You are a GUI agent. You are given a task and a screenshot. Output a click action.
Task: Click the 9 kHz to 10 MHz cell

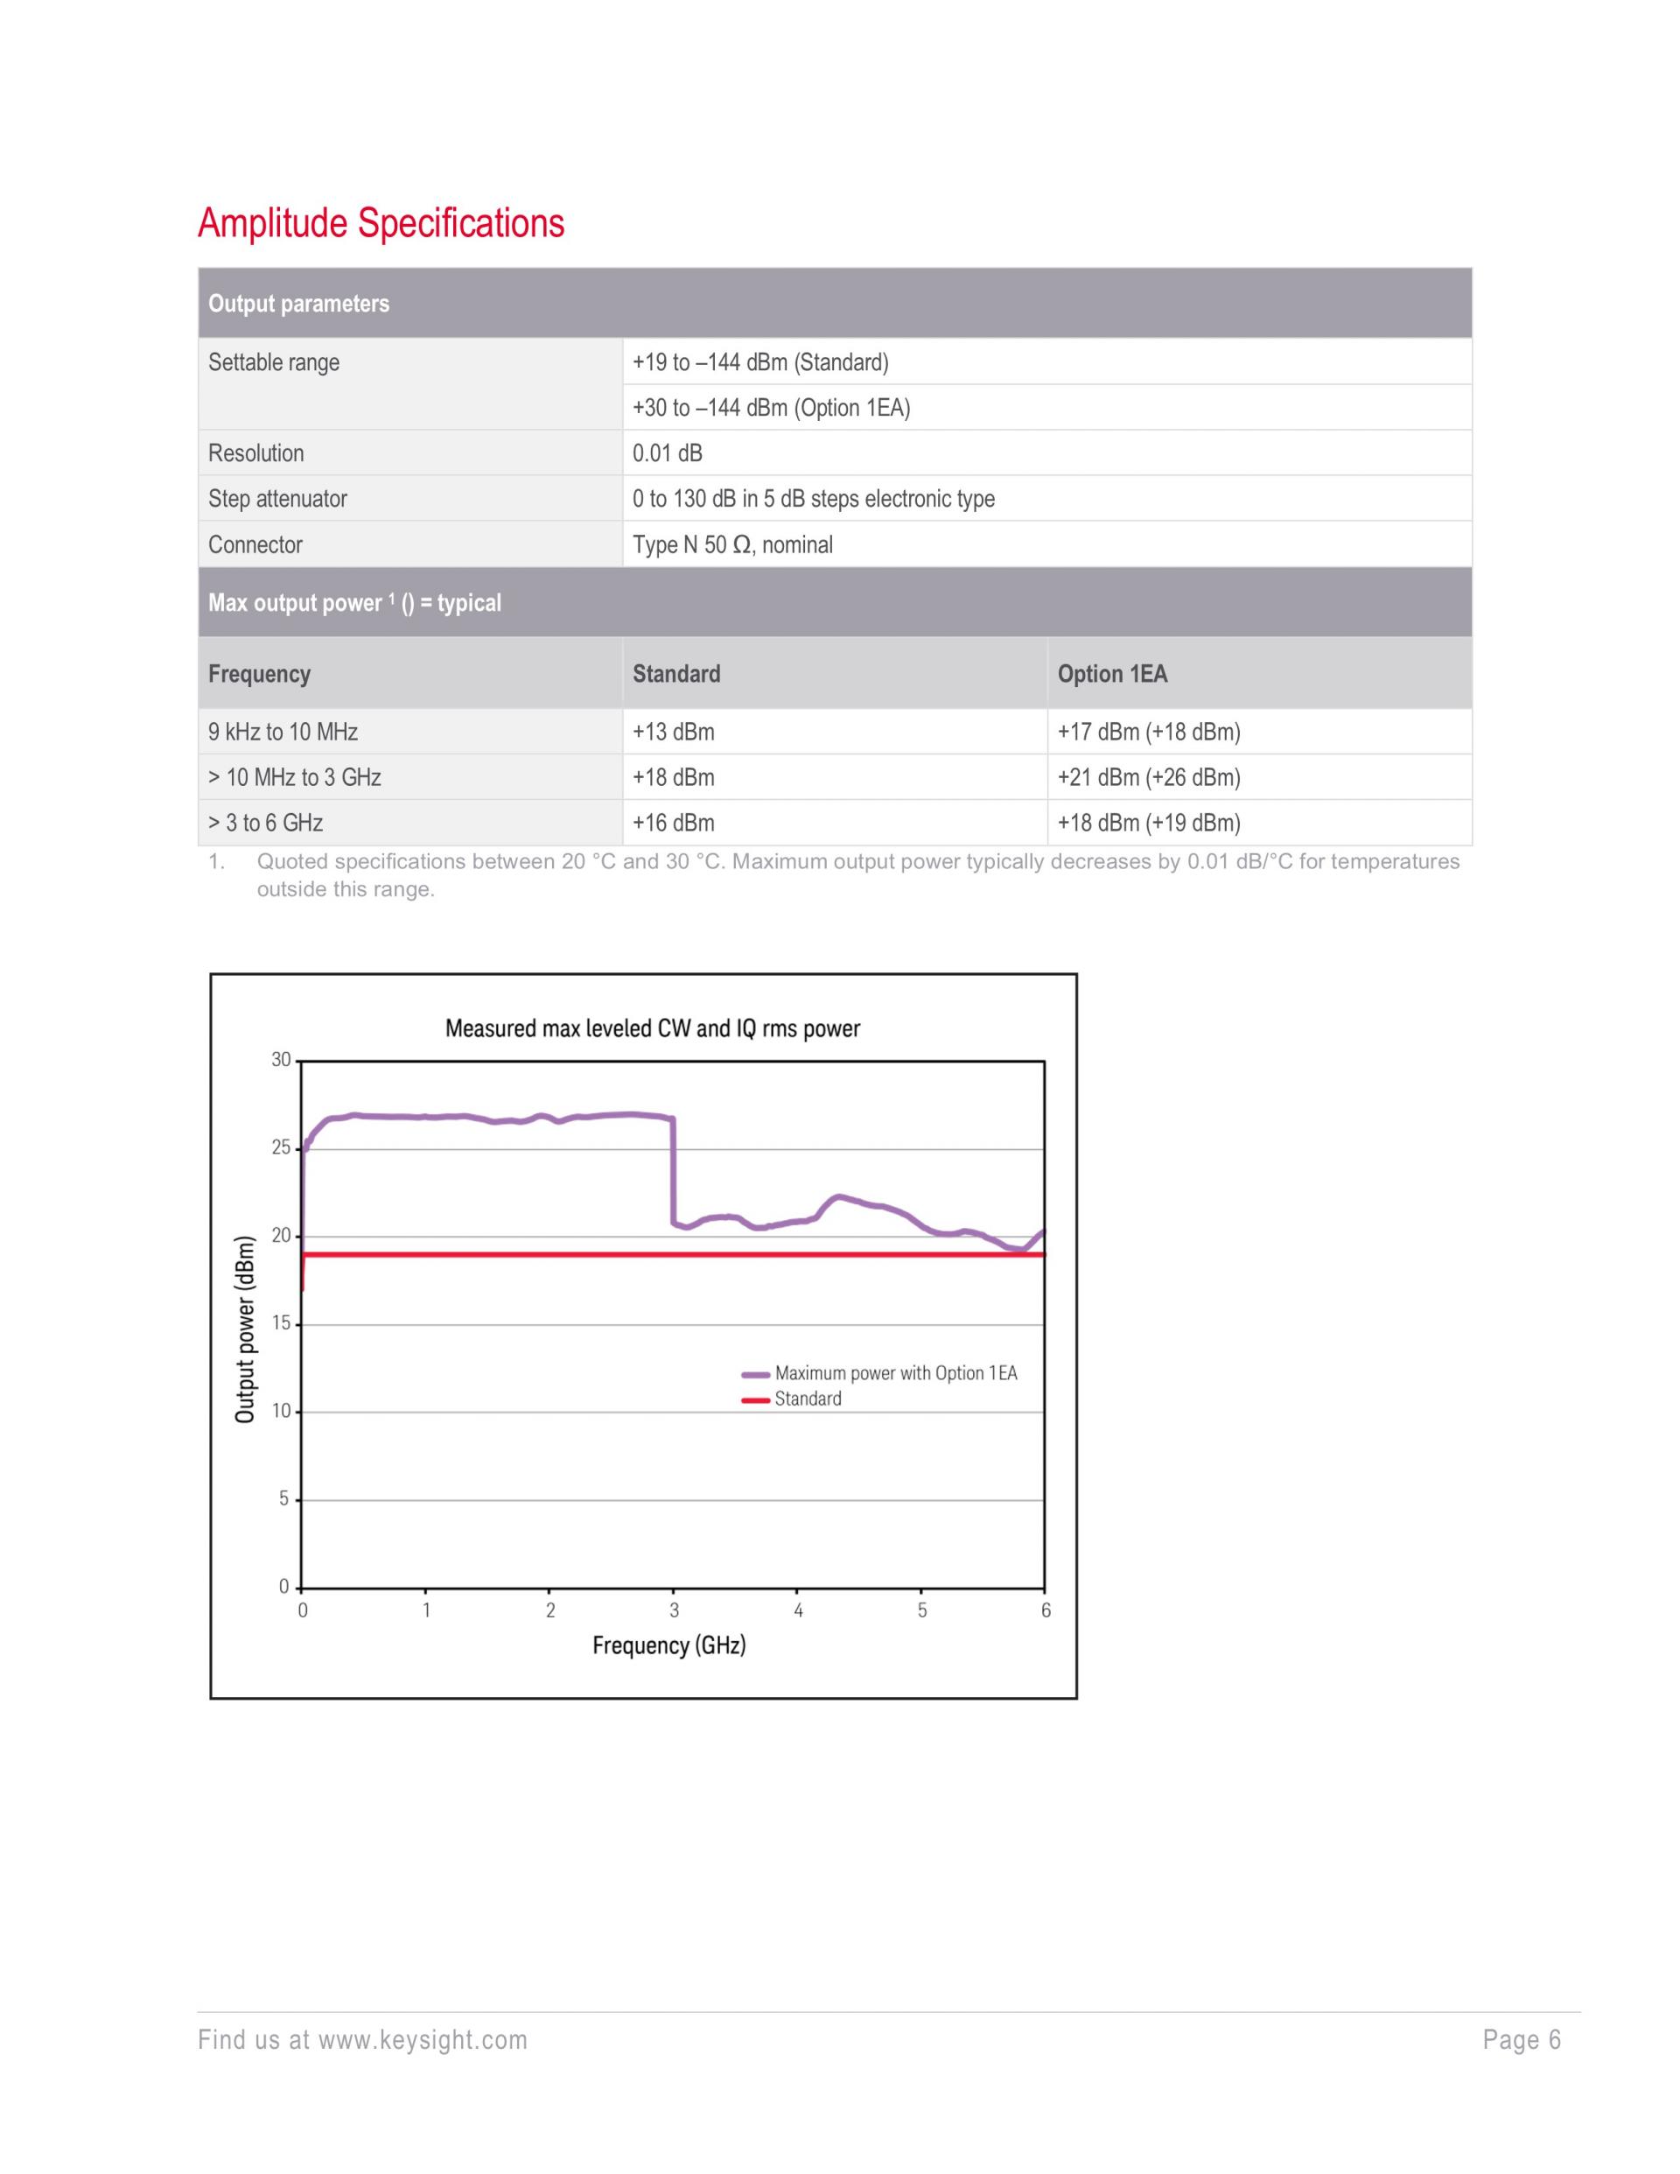pyautogui.click(x=283, y=732)
